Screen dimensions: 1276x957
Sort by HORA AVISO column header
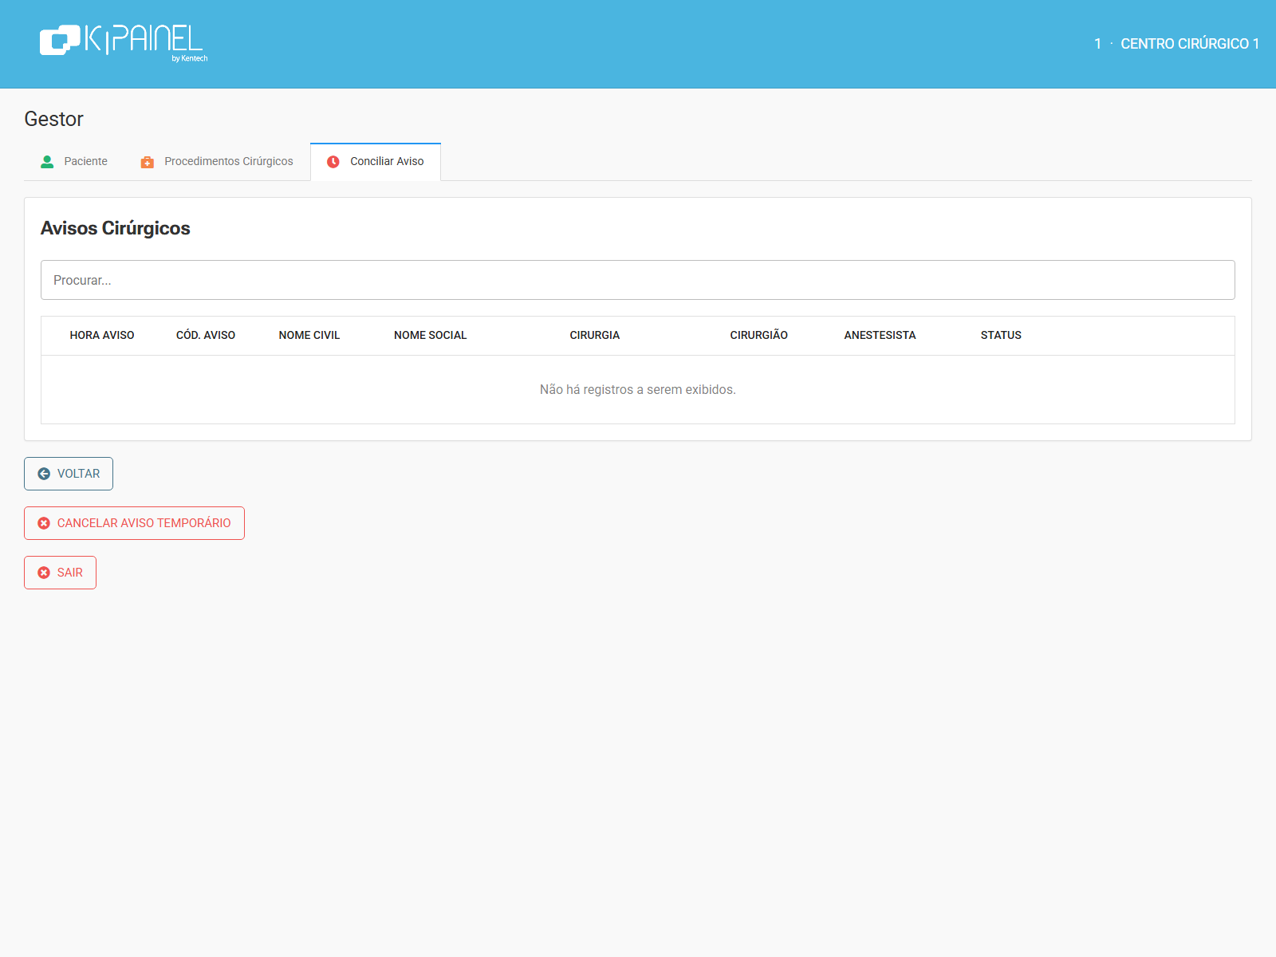pos(102,336)
